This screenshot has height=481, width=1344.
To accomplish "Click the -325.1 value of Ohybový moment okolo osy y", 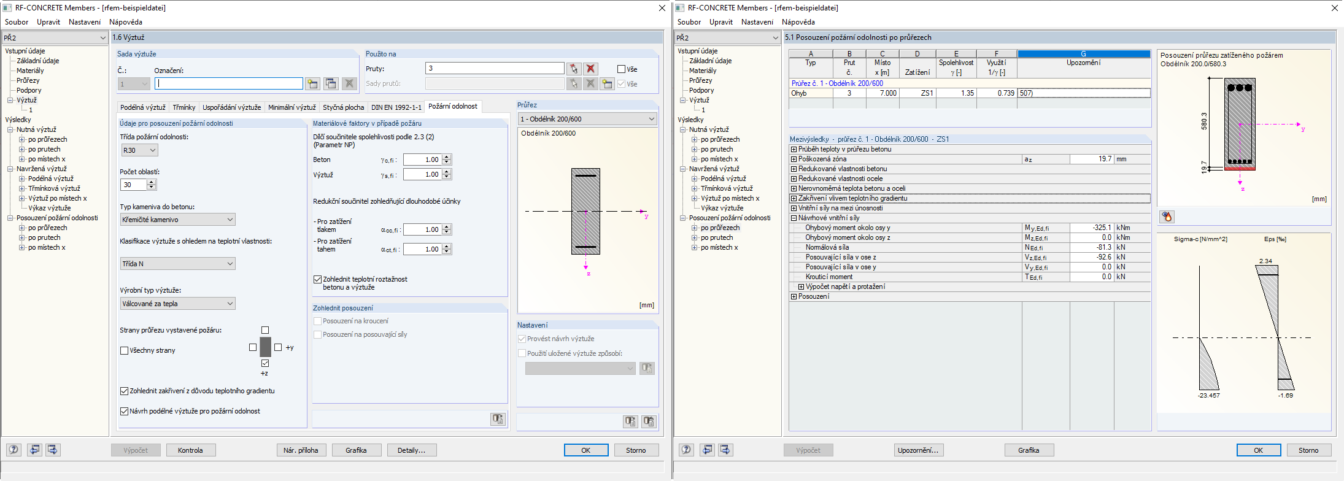I will pos(1091,228).
